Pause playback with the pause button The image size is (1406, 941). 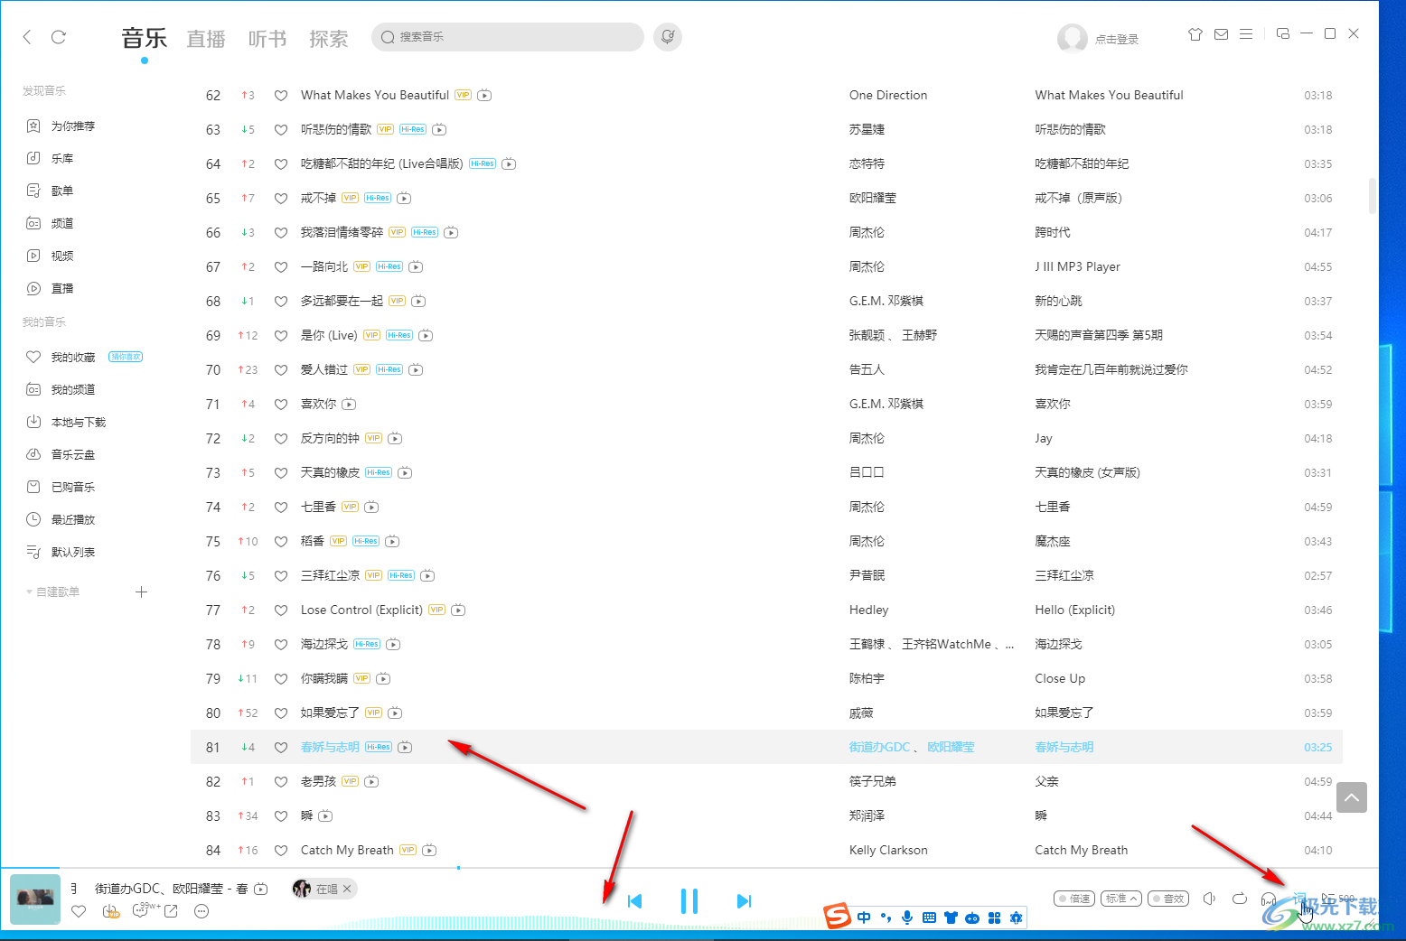(x=689, y=900)
